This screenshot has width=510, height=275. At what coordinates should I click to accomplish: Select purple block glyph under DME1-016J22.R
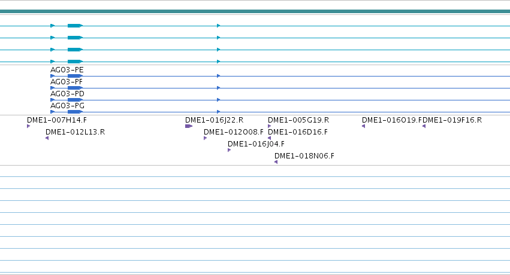tap(189, 126)
